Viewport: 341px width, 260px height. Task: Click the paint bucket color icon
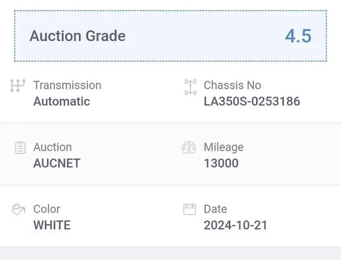(x=18, y=209)
